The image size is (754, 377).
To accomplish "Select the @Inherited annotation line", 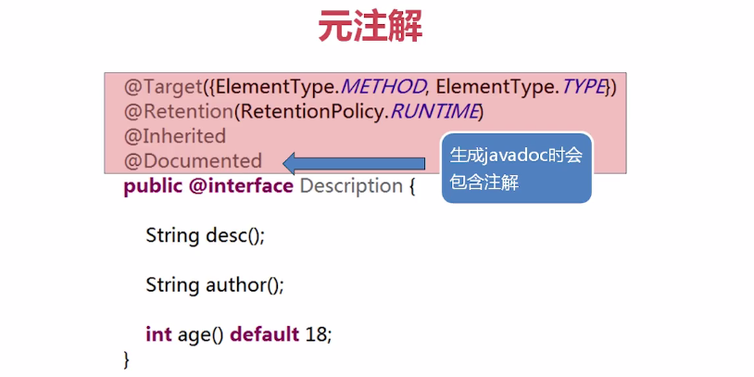I will point(175,136).
